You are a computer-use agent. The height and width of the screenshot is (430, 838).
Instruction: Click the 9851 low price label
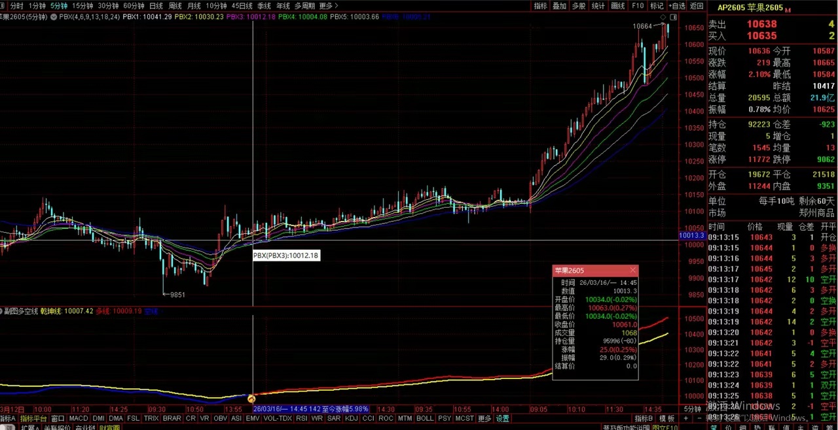coord(177,295)
